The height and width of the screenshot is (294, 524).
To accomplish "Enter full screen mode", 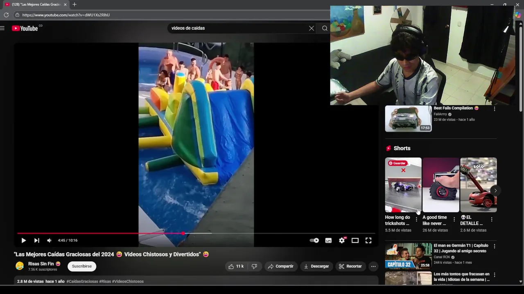I will pos(368,241).
